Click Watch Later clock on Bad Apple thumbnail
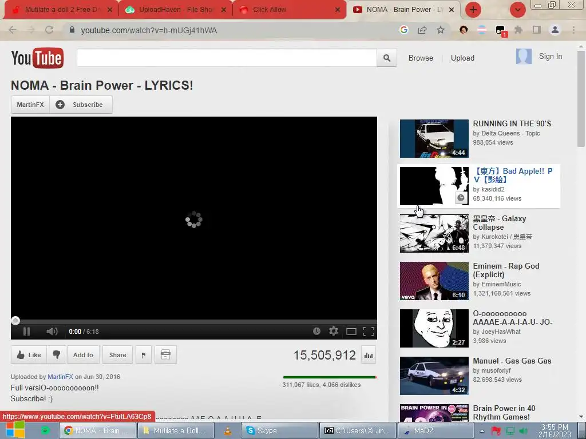Screen dimensions: 586x439 [x=461, y=198]
